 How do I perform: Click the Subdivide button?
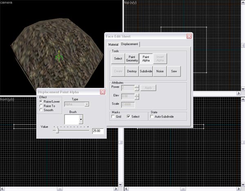146,71
